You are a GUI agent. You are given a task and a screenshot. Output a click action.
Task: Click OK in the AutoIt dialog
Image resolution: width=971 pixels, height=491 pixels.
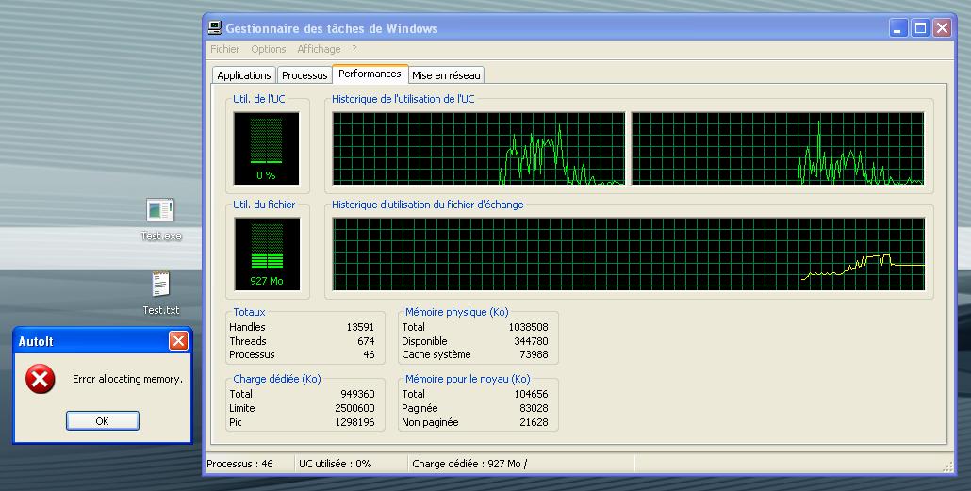click(102, 421)
